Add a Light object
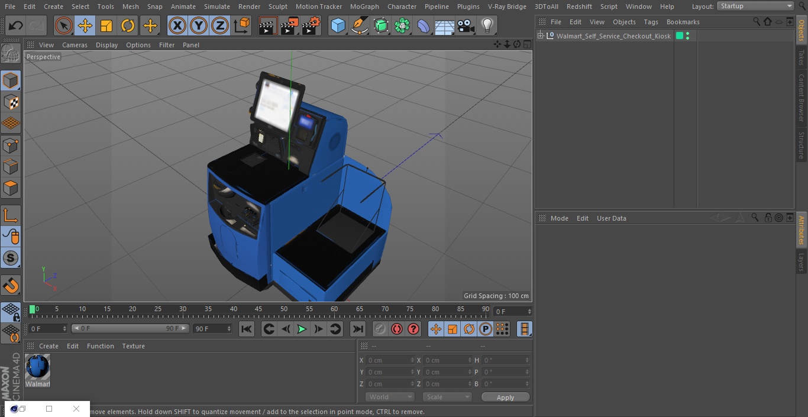 click(x=487, y=25)
